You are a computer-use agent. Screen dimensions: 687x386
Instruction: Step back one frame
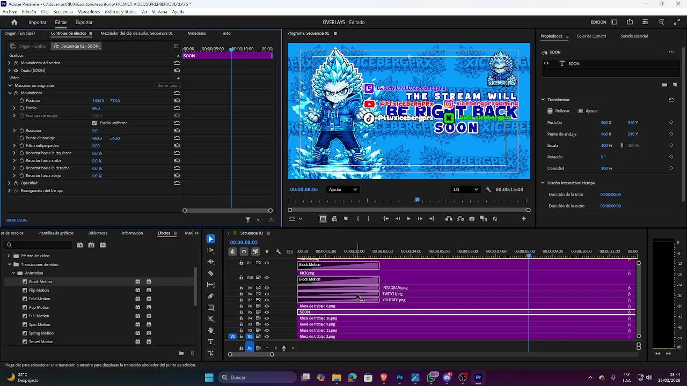coord(397,219)
